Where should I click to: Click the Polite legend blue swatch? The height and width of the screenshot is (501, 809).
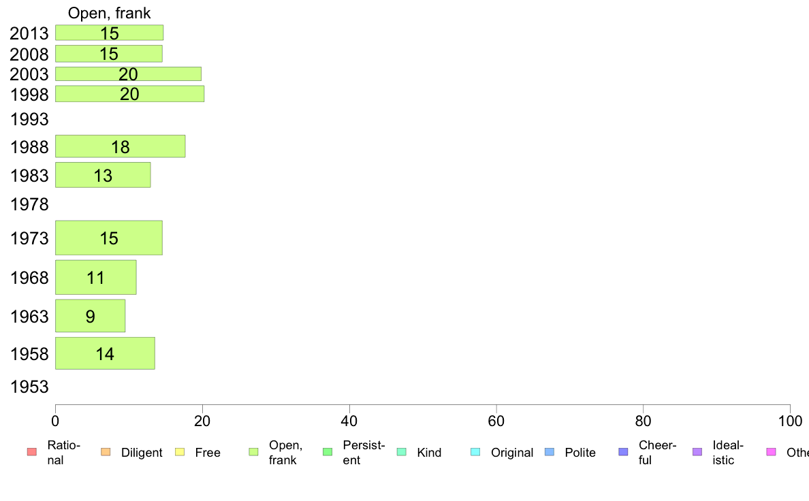coord(550,452)
